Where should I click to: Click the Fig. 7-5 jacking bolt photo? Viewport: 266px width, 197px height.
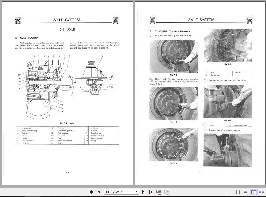point(228,45)
